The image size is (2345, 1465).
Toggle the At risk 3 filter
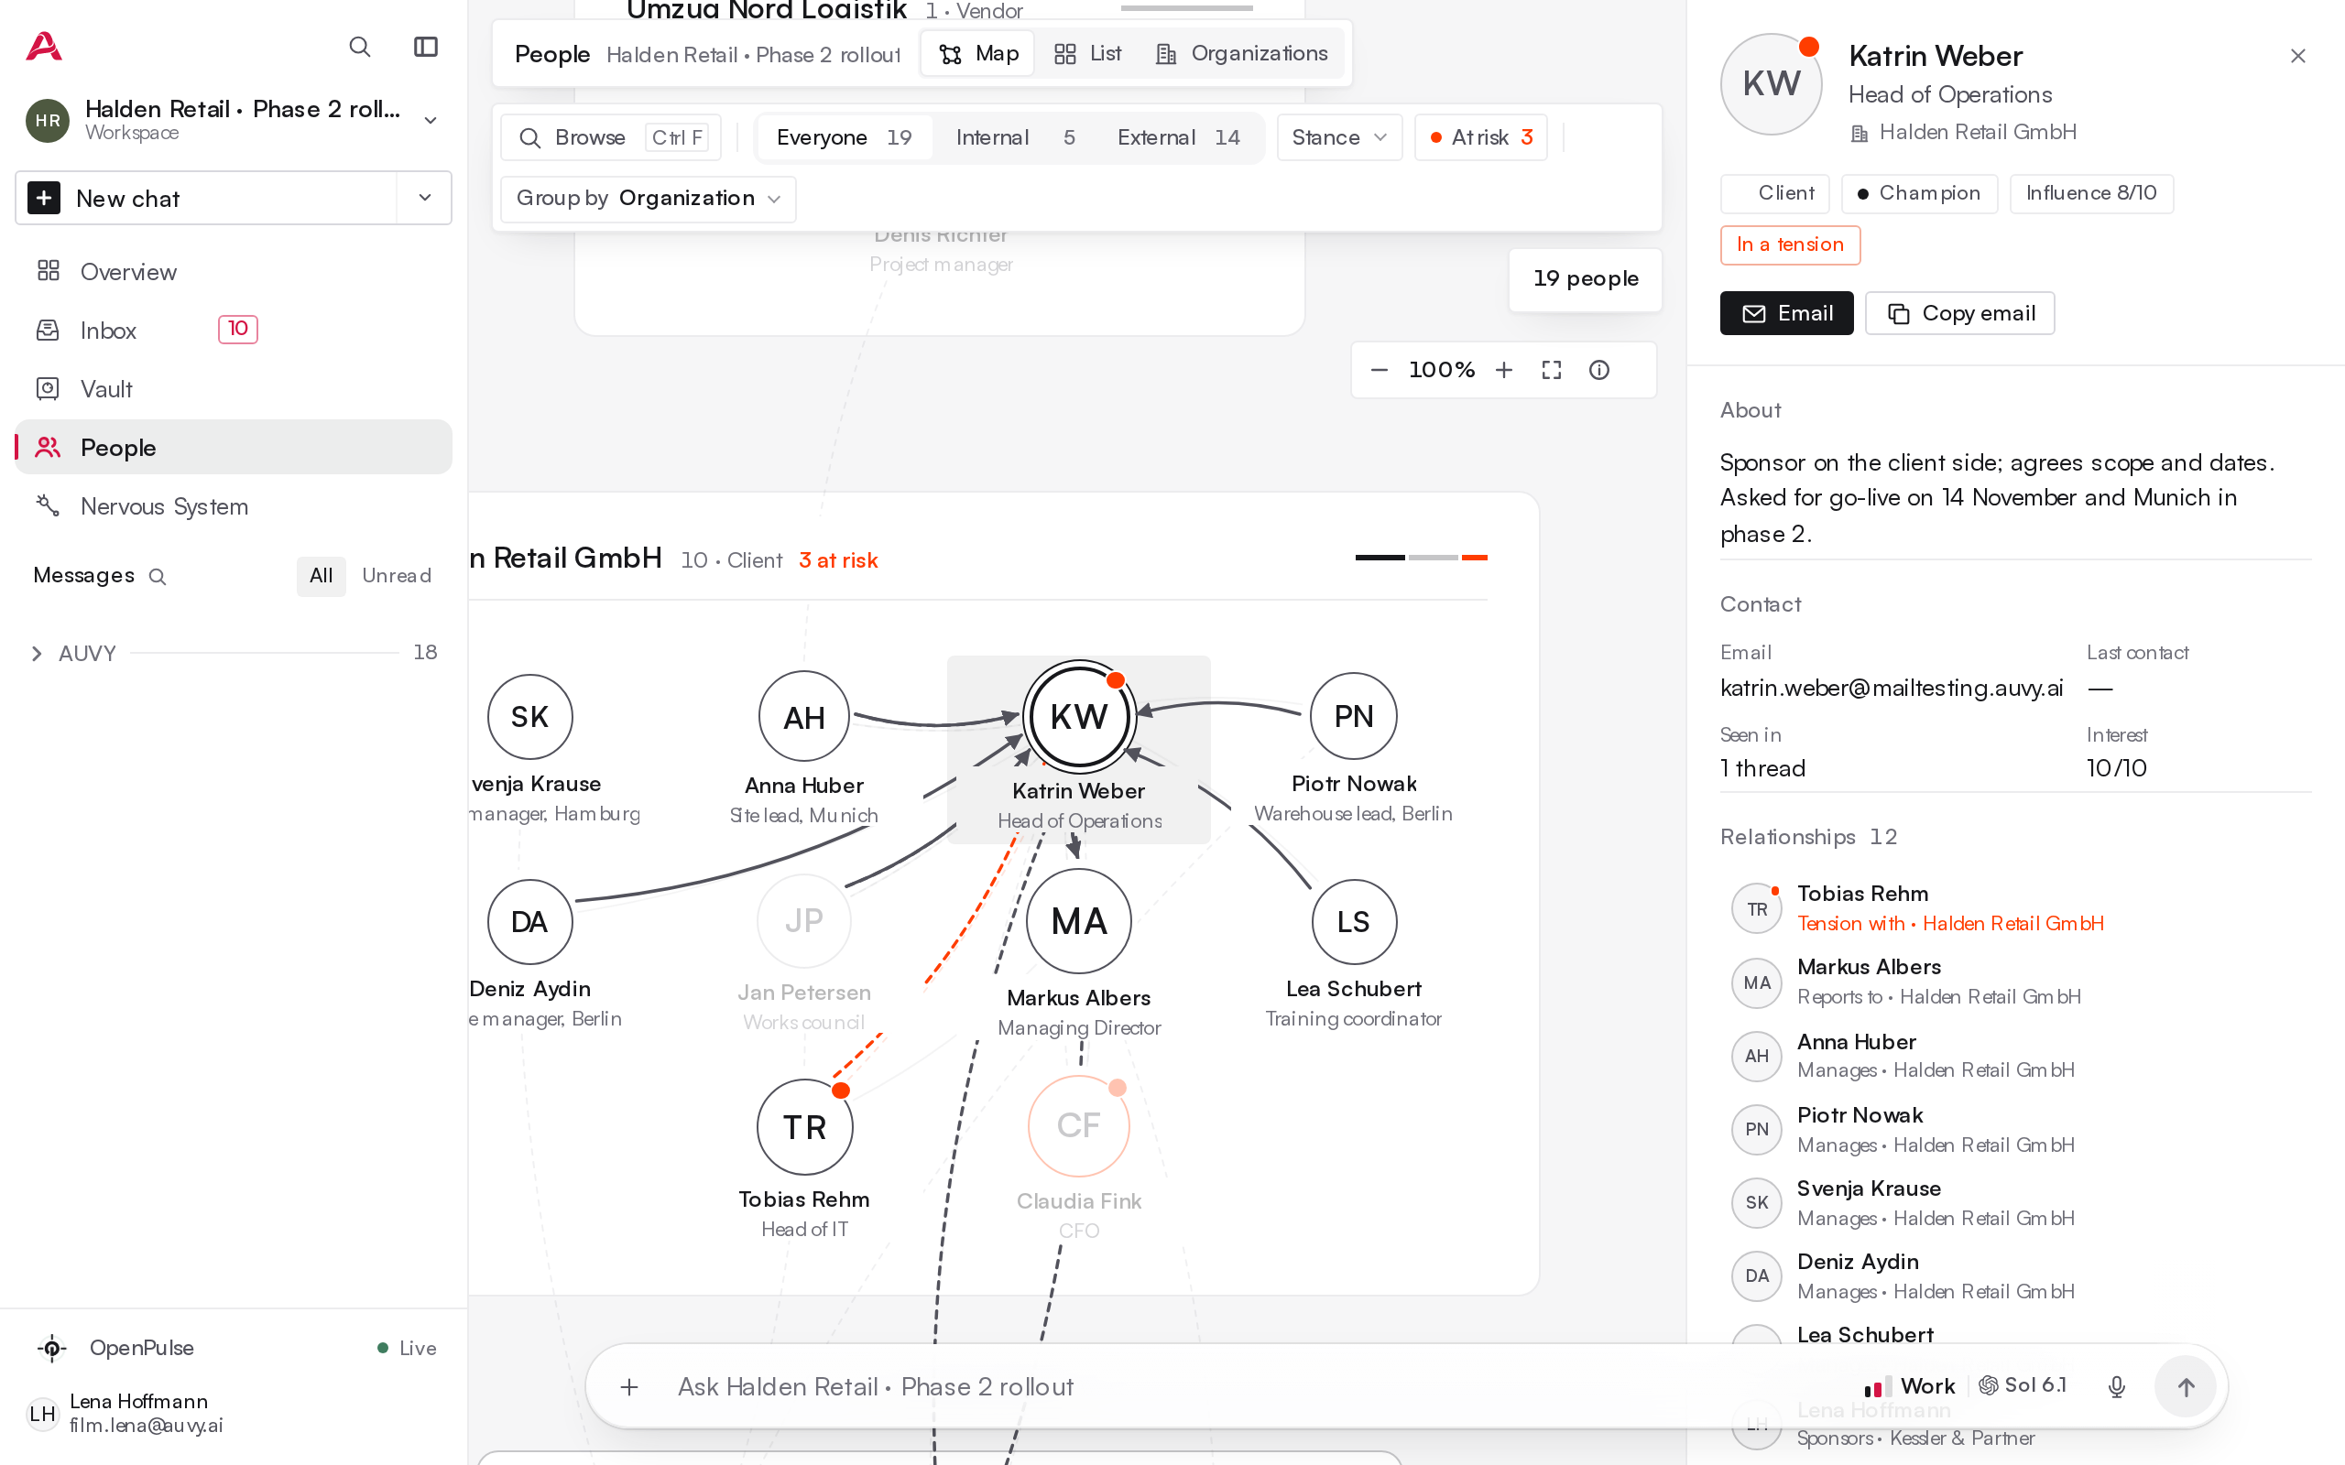(1480, 137)
